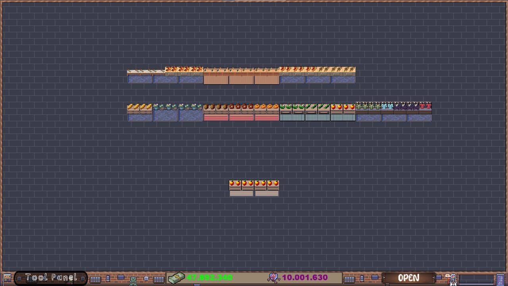Click the grid icon directly right of Tool Panel
The height and width of the screenshot is (286, 508).
click(x=95, y=279)
